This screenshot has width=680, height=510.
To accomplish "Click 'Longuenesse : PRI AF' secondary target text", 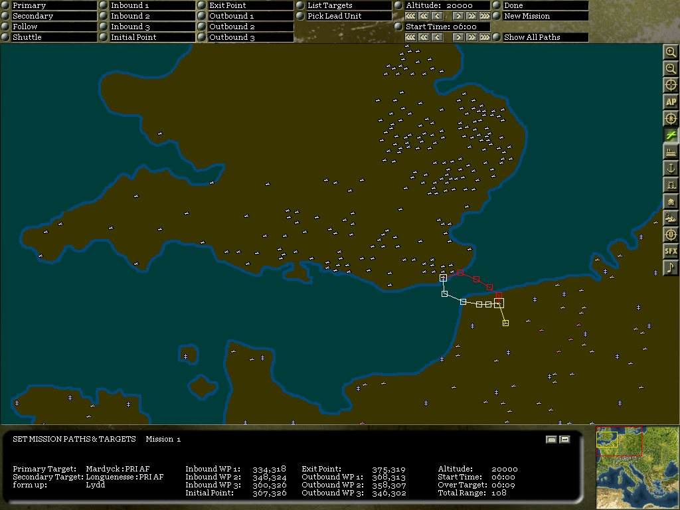I will [124, 477].
